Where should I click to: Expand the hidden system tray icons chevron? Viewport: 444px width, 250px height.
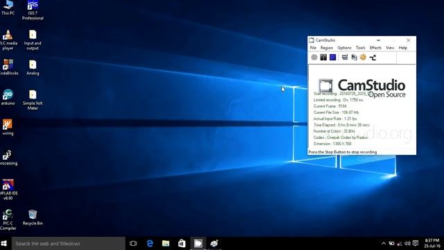tap(384, 244)
